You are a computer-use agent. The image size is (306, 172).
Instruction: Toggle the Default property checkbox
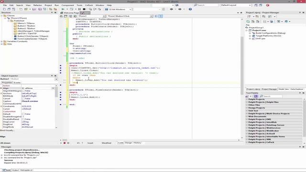click(23, 114)
